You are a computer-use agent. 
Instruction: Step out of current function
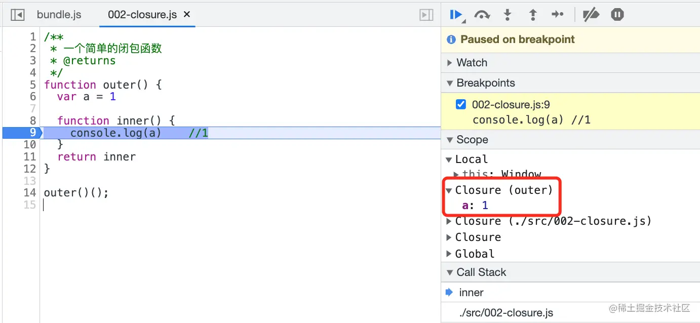533,15
